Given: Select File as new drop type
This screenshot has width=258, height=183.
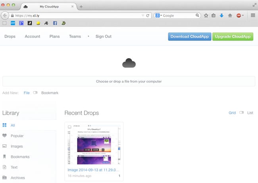Looking at the screenshot, I should click(x=27, y=93).
